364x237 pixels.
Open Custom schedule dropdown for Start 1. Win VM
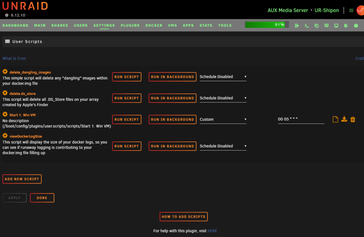(x=223, y=119)
